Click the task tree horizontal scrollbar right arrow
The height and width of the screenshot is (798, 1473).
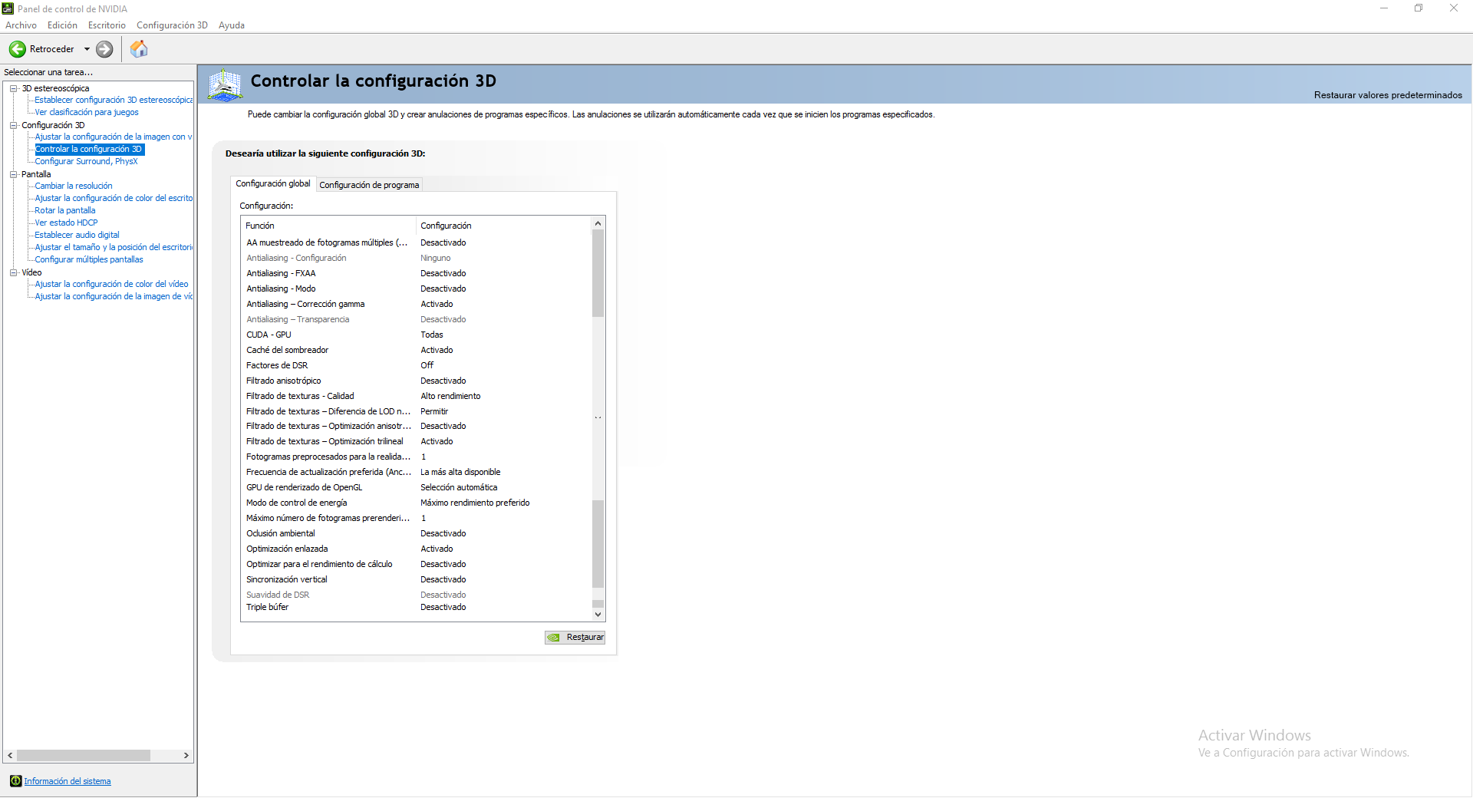tap(186, 756)
